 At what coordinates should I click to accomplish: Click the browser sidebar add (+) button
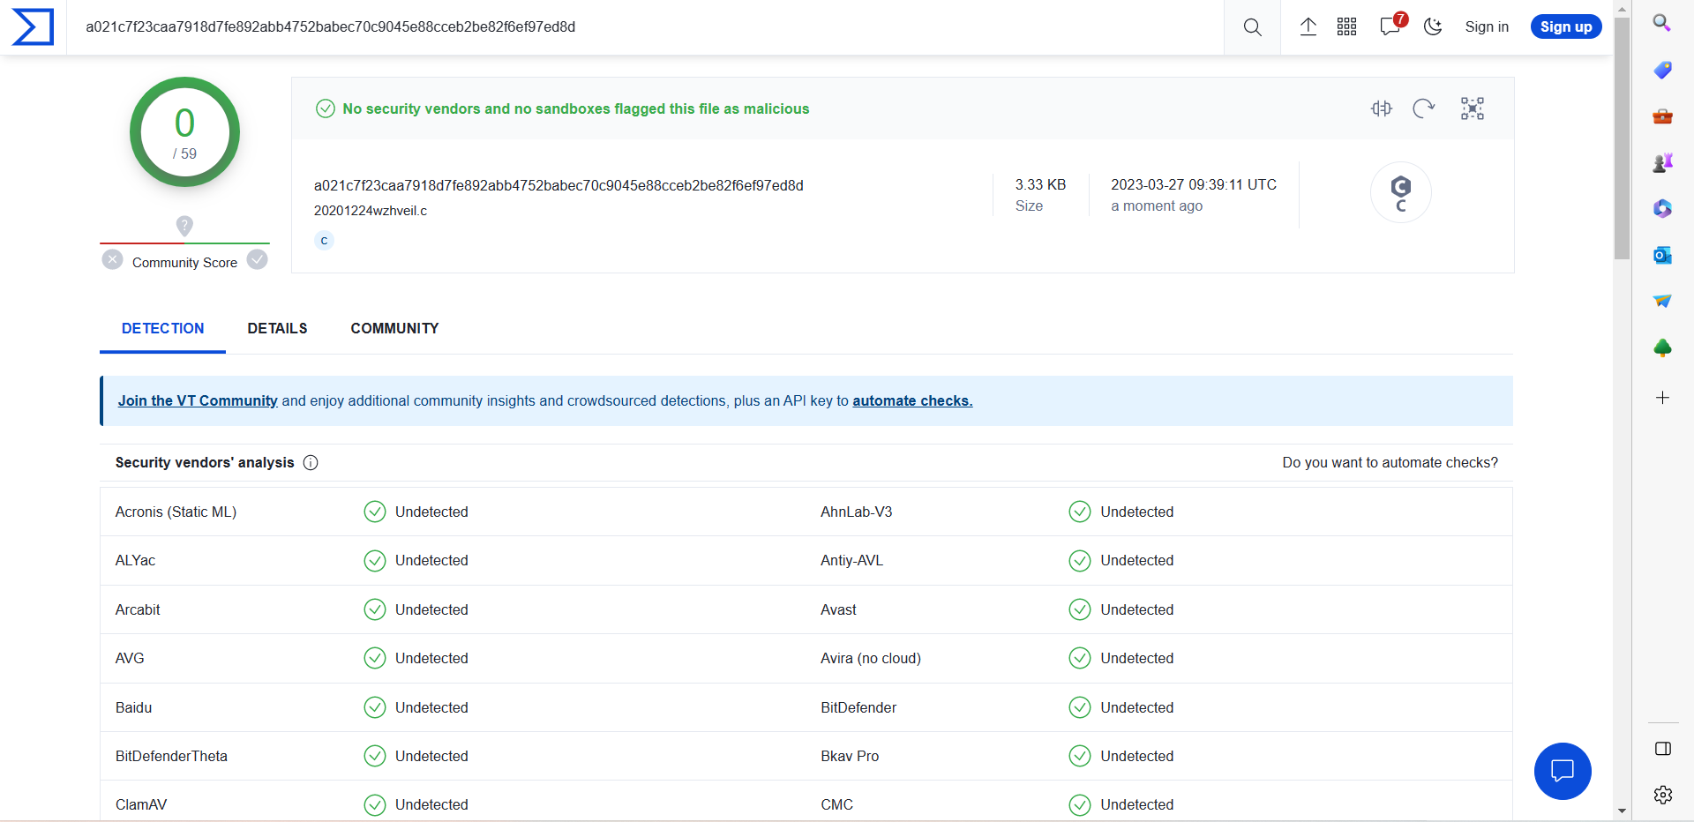1662,398
